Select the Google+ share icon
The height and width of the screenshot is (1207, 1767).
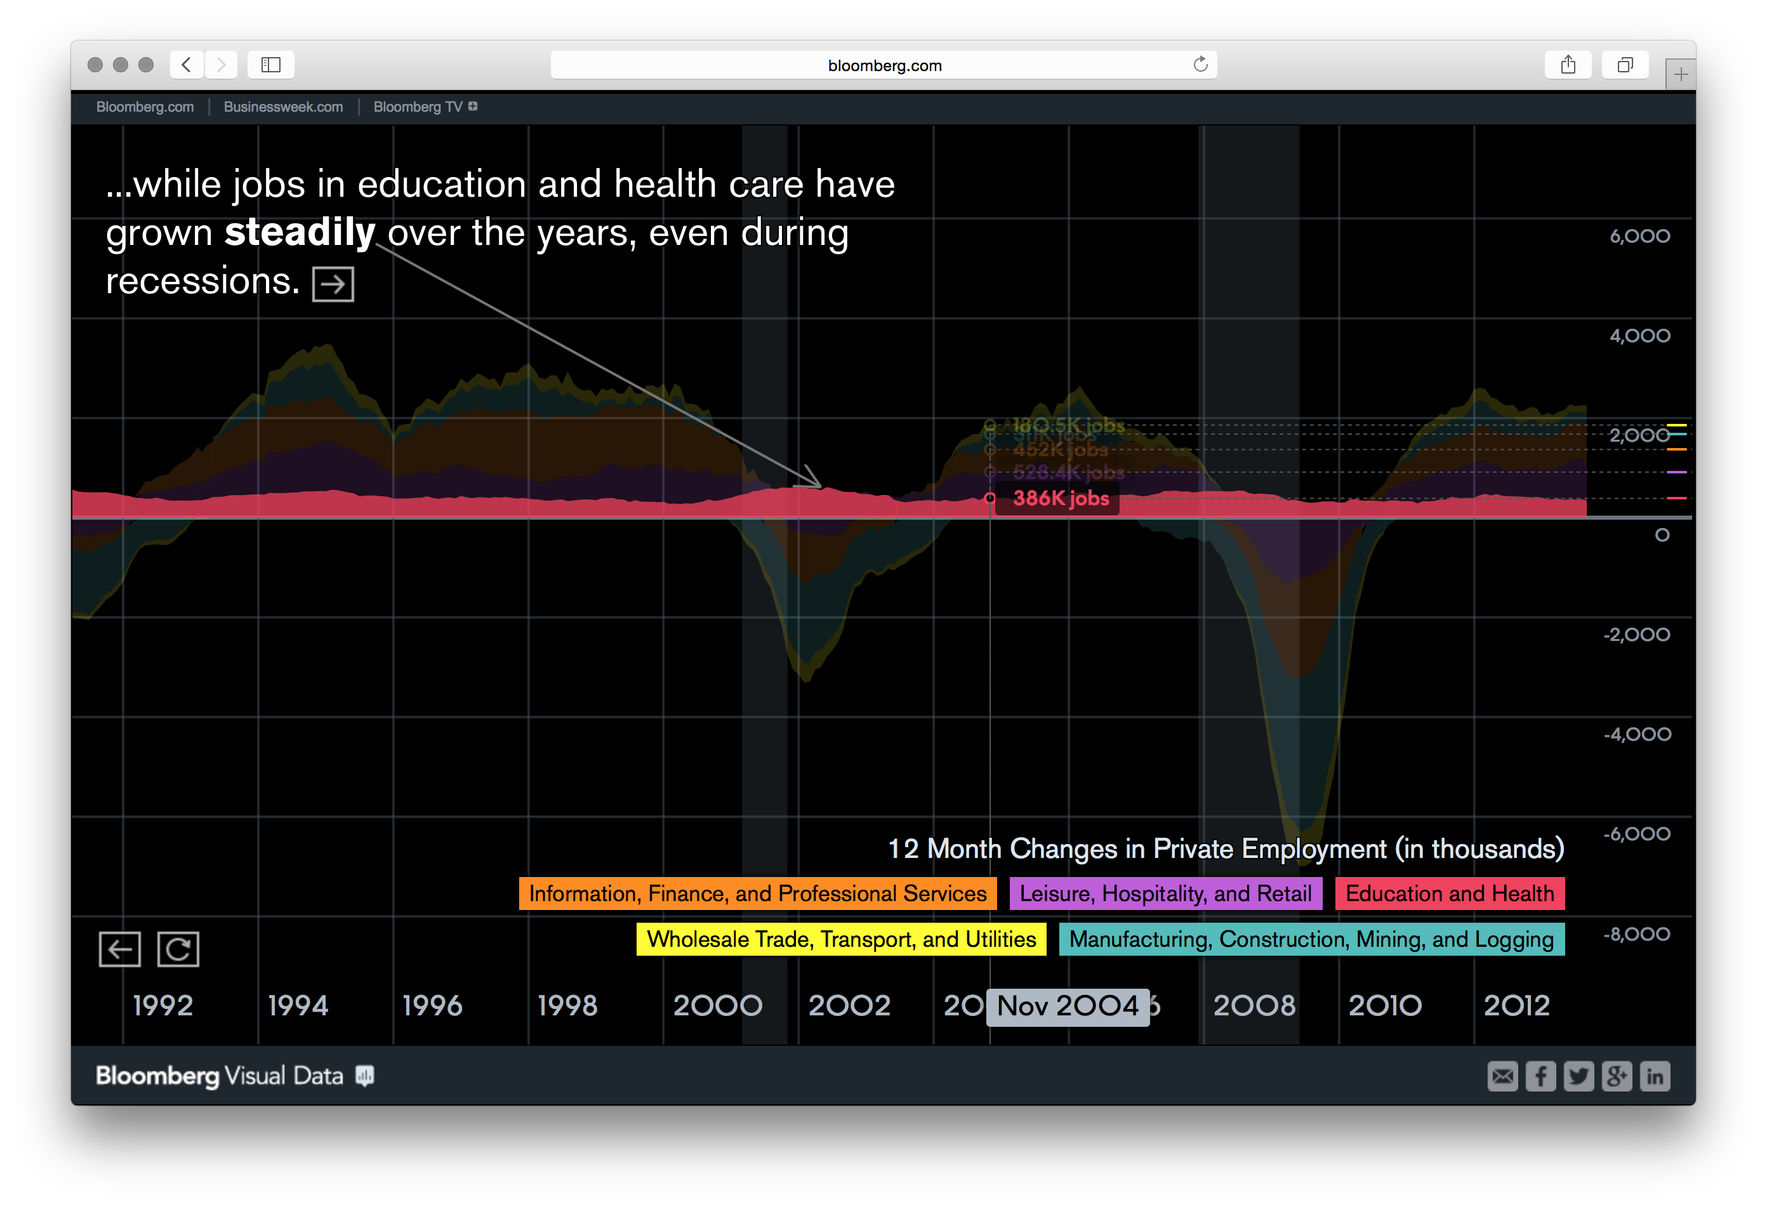click(1617, 1076)
